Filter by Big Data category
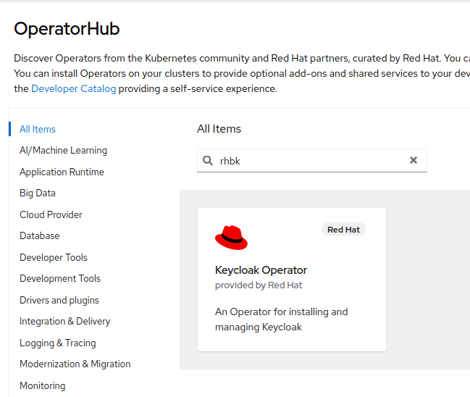 tap(38, 193)
